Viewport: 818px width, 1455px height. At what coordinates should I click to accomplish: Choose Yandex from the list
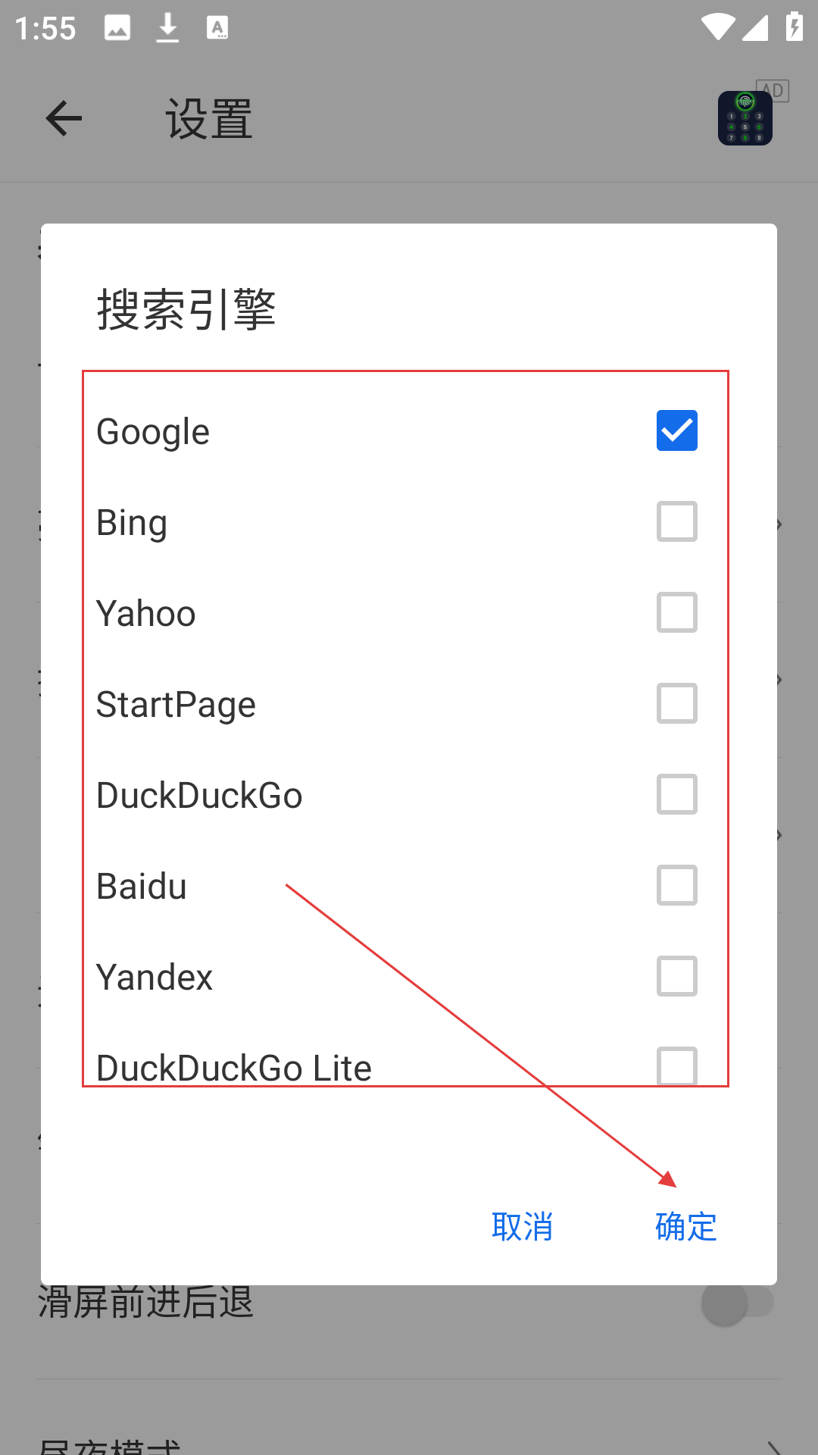406,976
